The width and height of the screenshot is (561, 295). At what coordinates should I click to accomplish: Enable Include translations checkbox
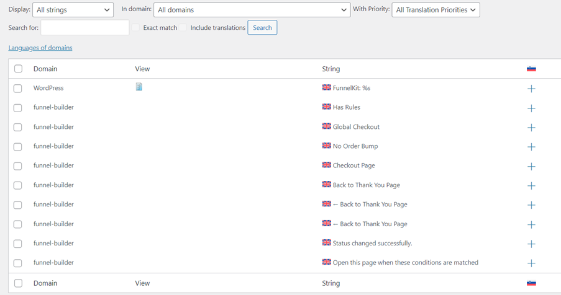click(x=183, y=27)
